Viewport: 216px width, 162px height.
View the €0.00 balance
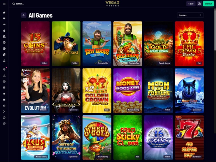point(191,4)
